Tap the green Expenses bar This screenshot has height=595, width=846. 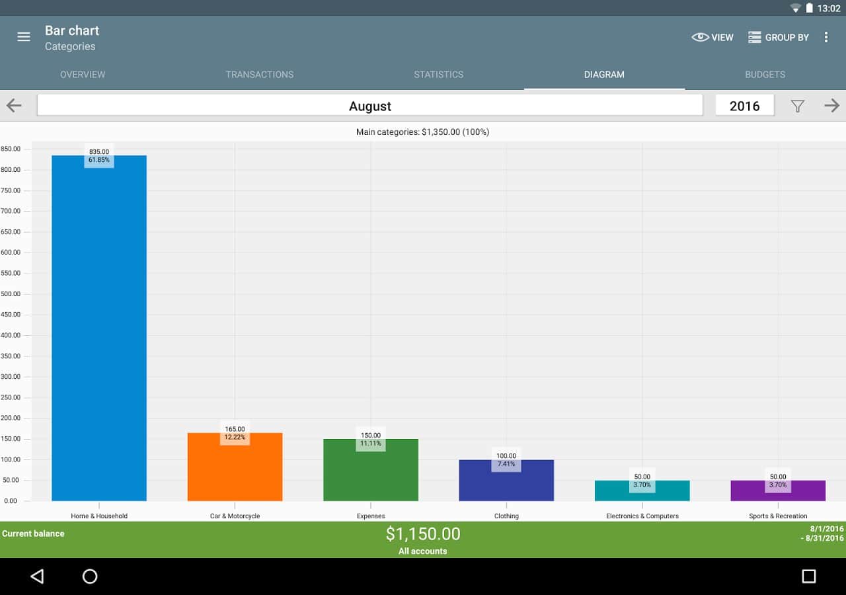(371, 473)
